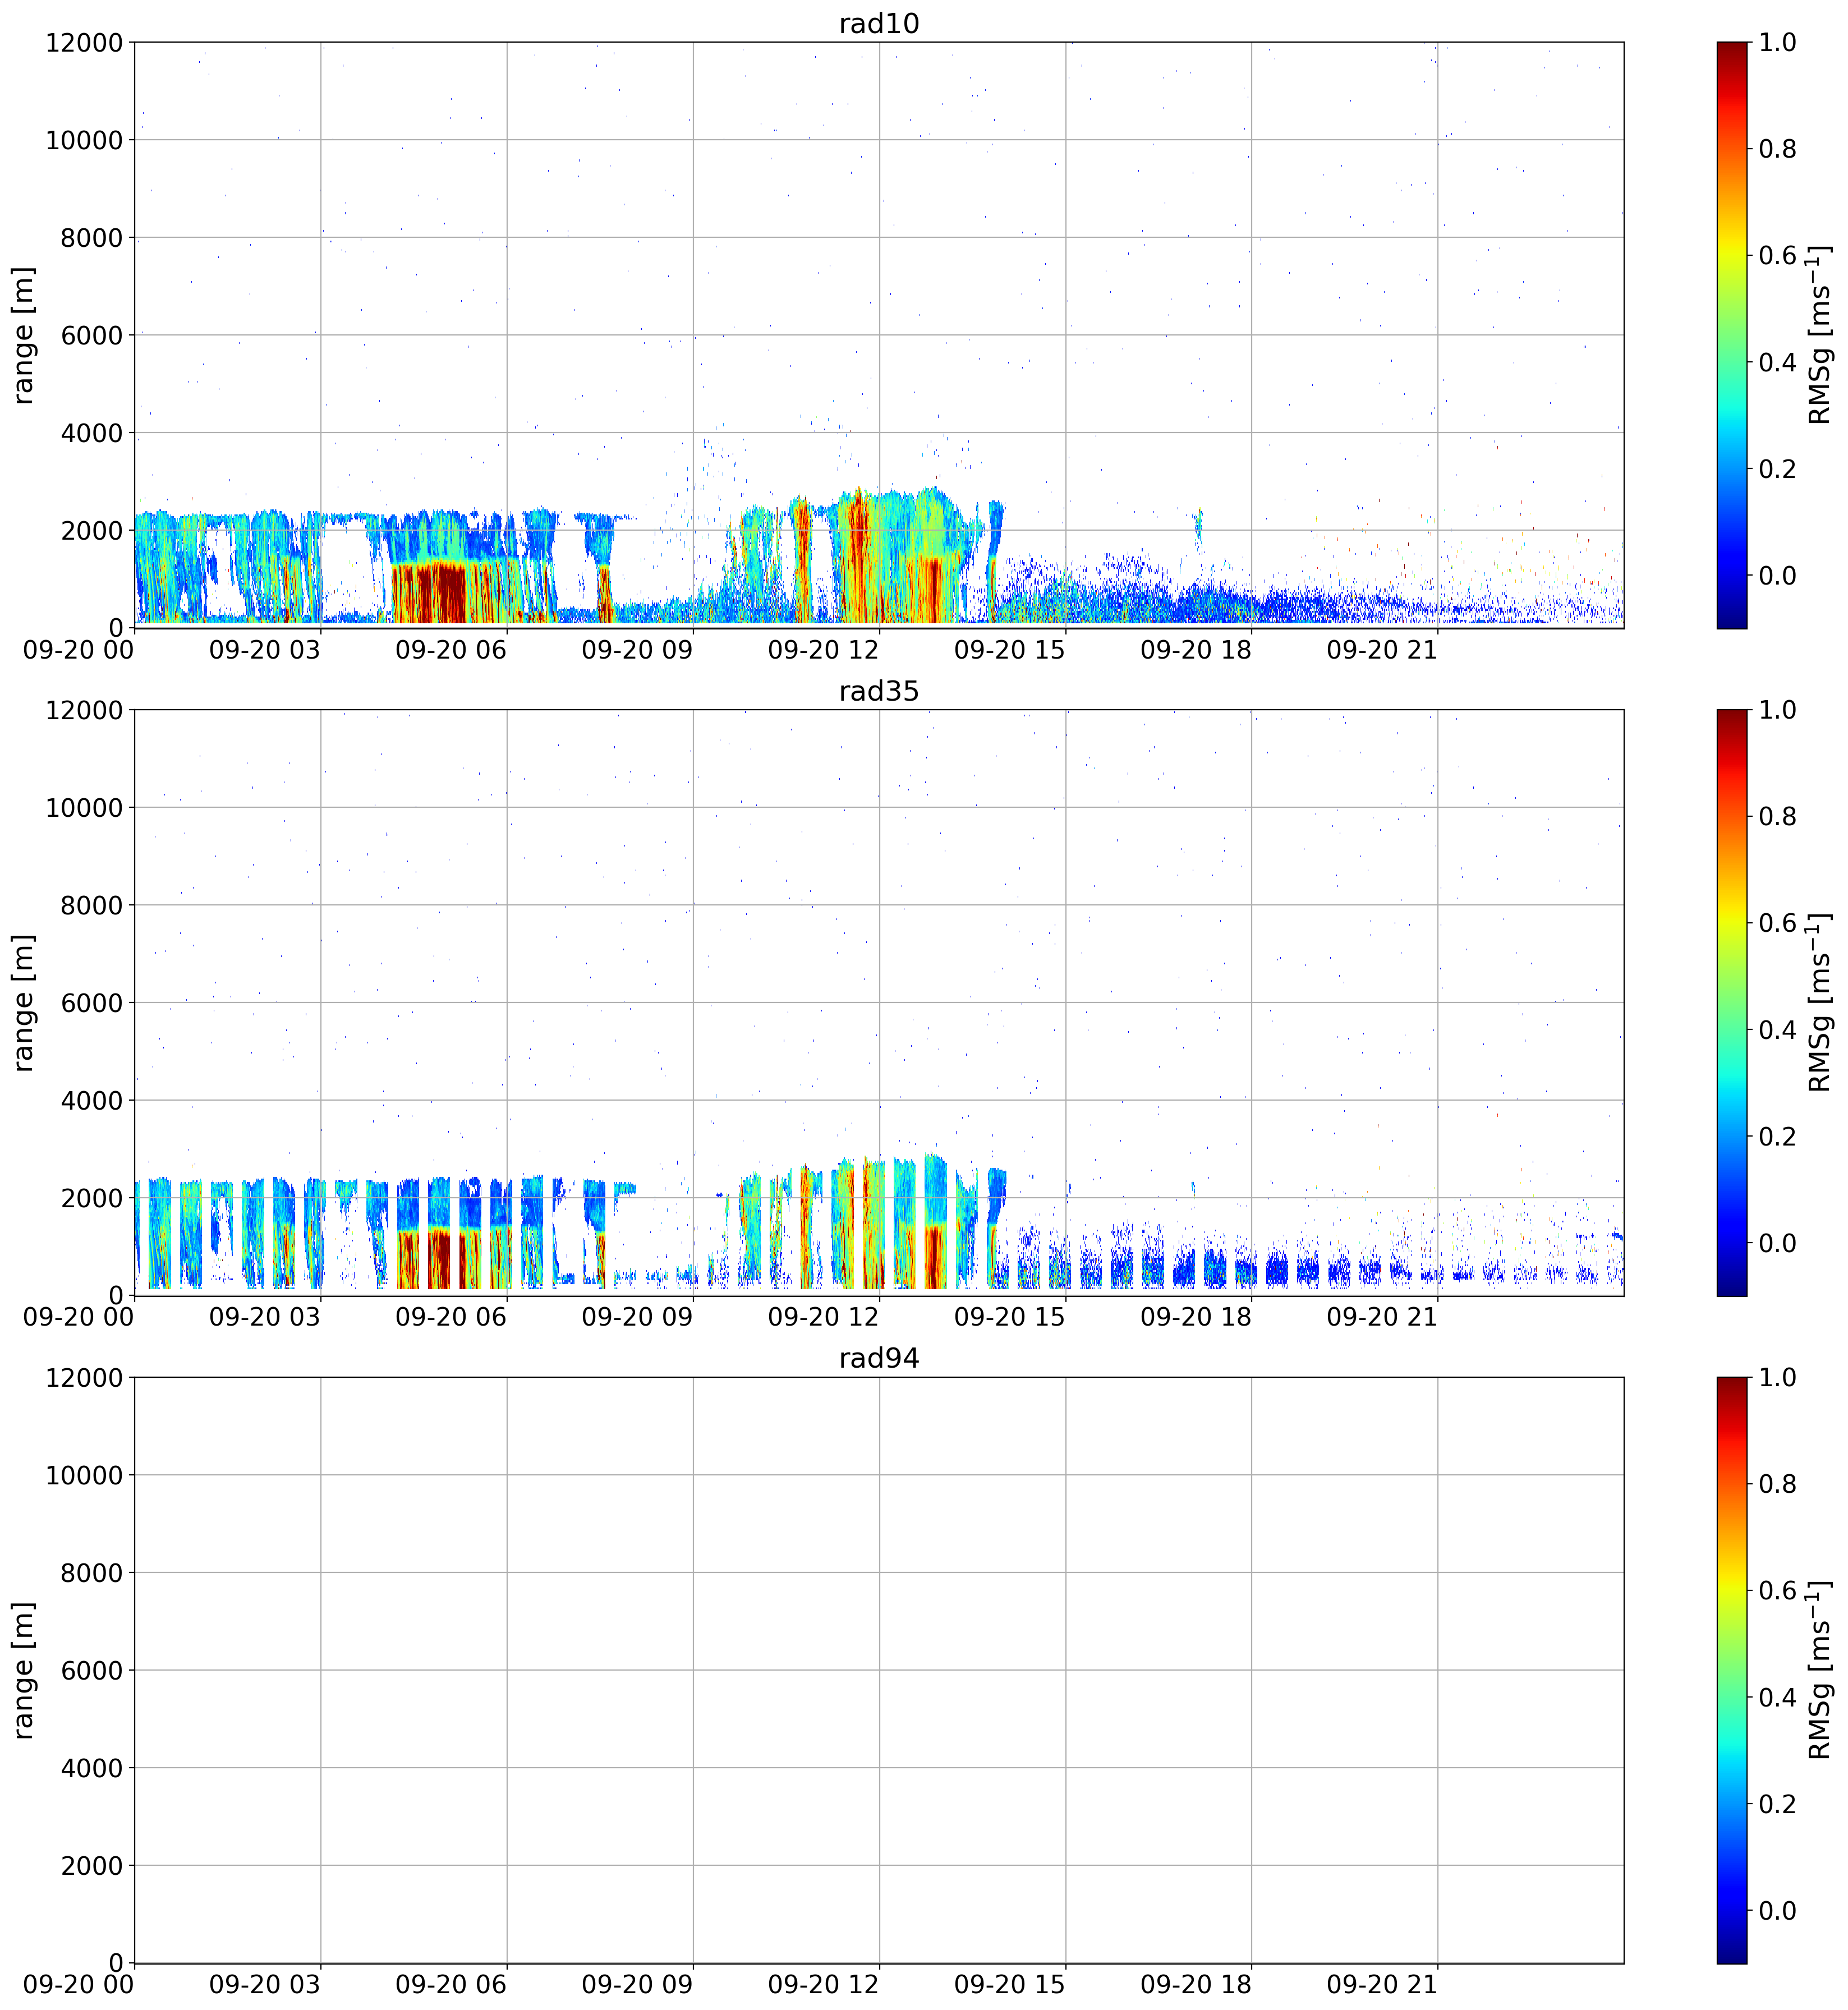The width and height of the screenshot is (1848, 2010).
Task: Click the rad94 plot title
Action: (878, 1358)
